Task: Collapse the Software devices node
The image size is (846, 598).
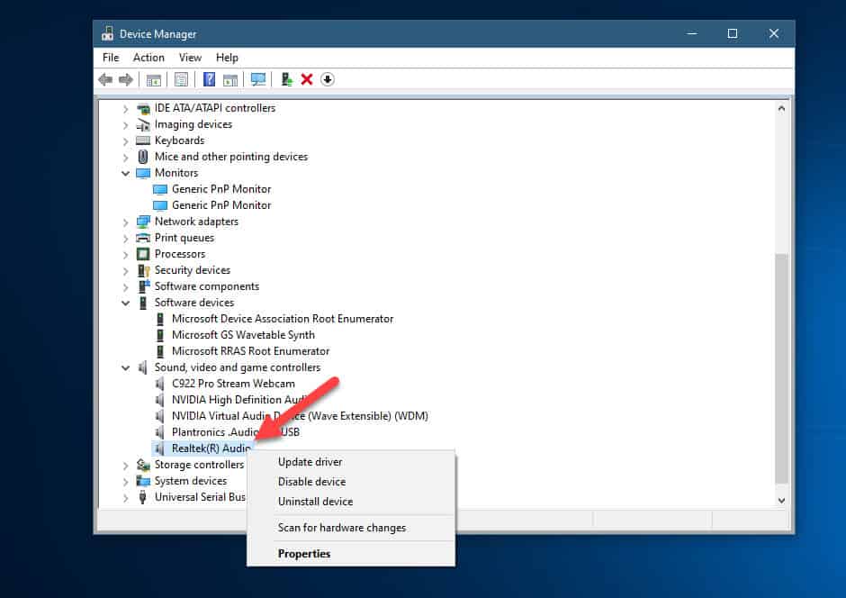Action: tap(125, 303)
